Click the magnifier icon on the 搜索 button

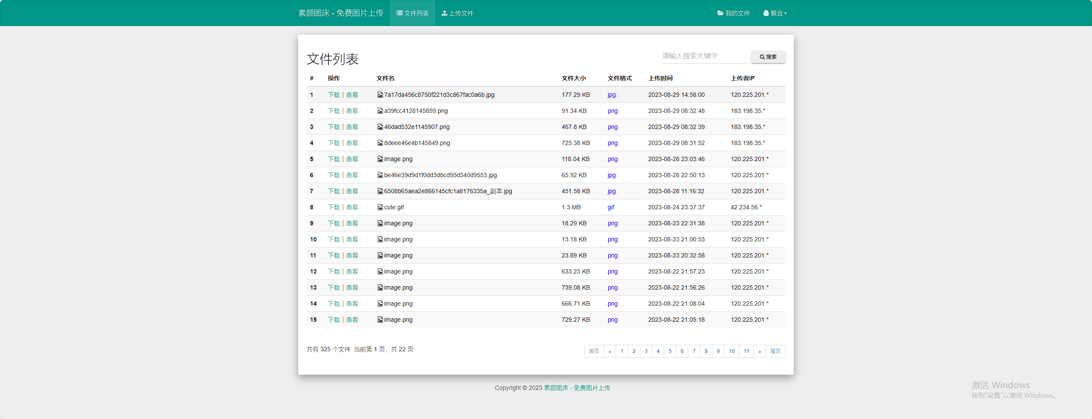(762, 56)
